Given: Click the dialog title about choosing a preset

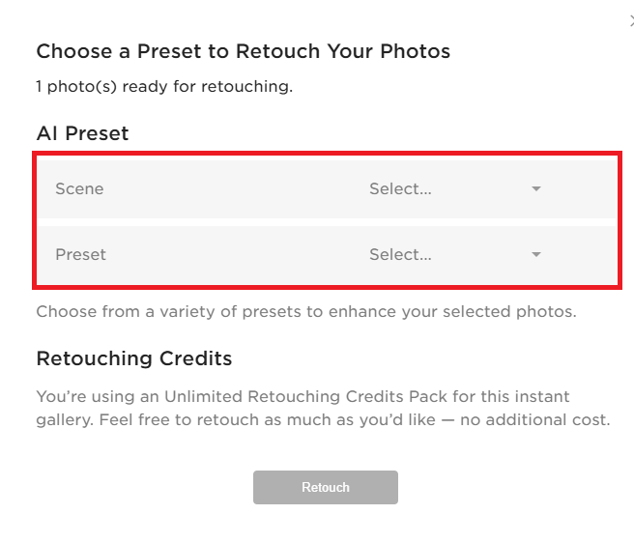Looking at the screenshot, I should (244, 51).
